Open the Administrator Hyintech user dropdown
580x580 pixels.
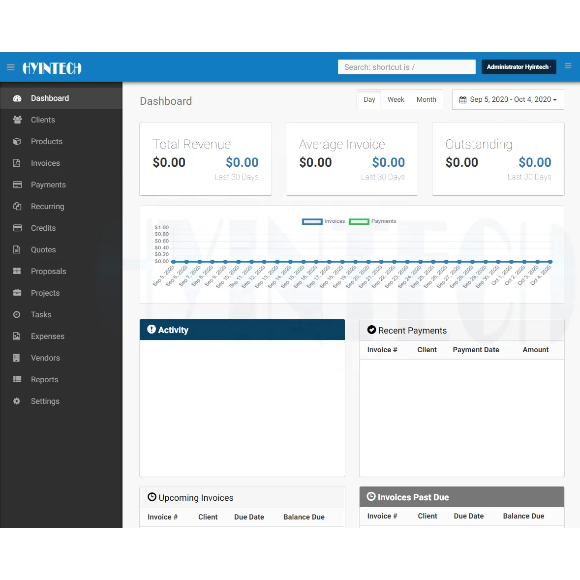(519, 67)
